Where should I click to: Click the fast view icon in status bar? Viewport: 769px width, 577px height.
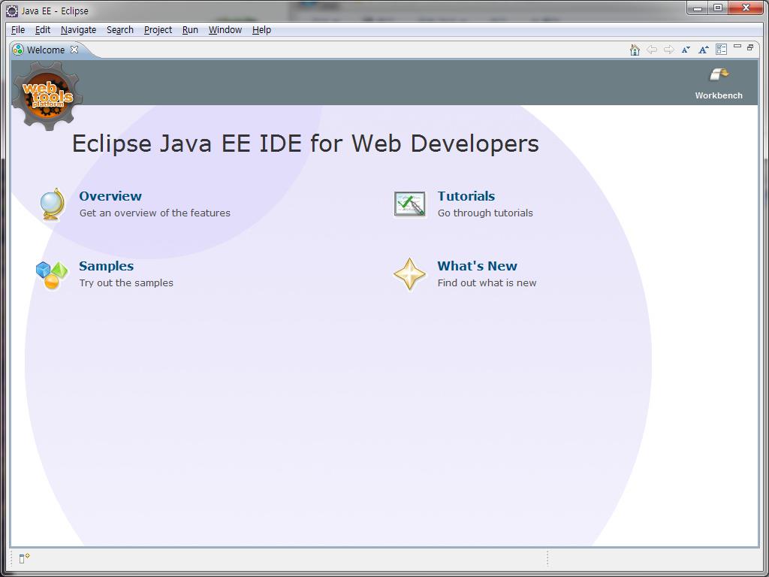tap(24, 558)
